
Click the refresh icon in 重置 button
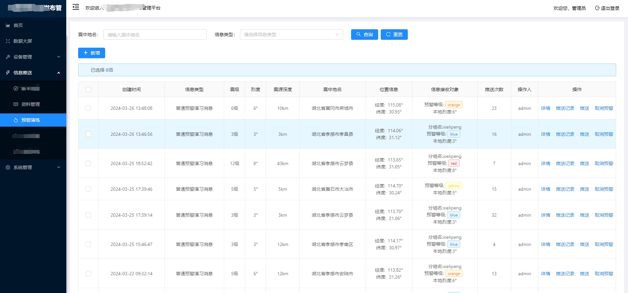(388, 34)
